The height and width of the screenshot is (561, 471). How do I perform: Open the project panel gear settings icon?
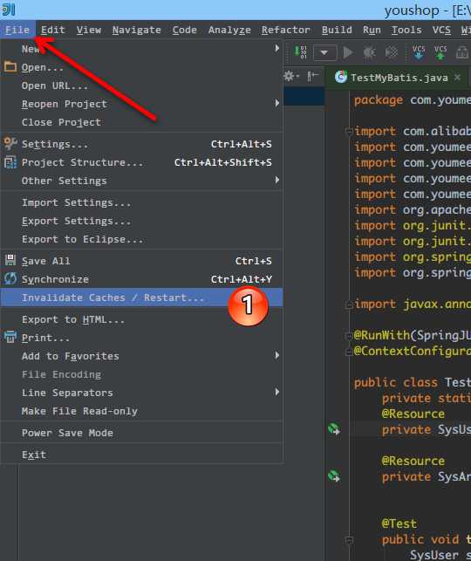click(290, 76)
